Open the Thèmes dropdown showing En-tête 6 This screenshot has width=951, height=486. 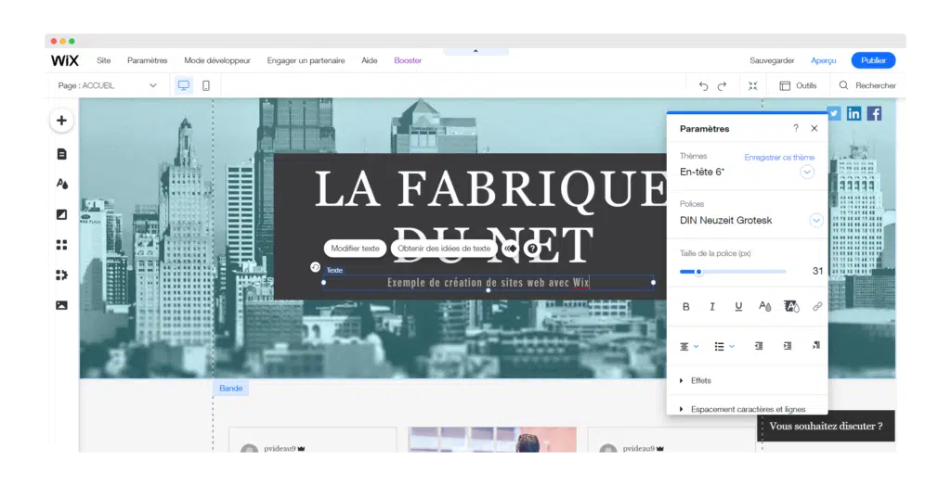pos(807,173)
